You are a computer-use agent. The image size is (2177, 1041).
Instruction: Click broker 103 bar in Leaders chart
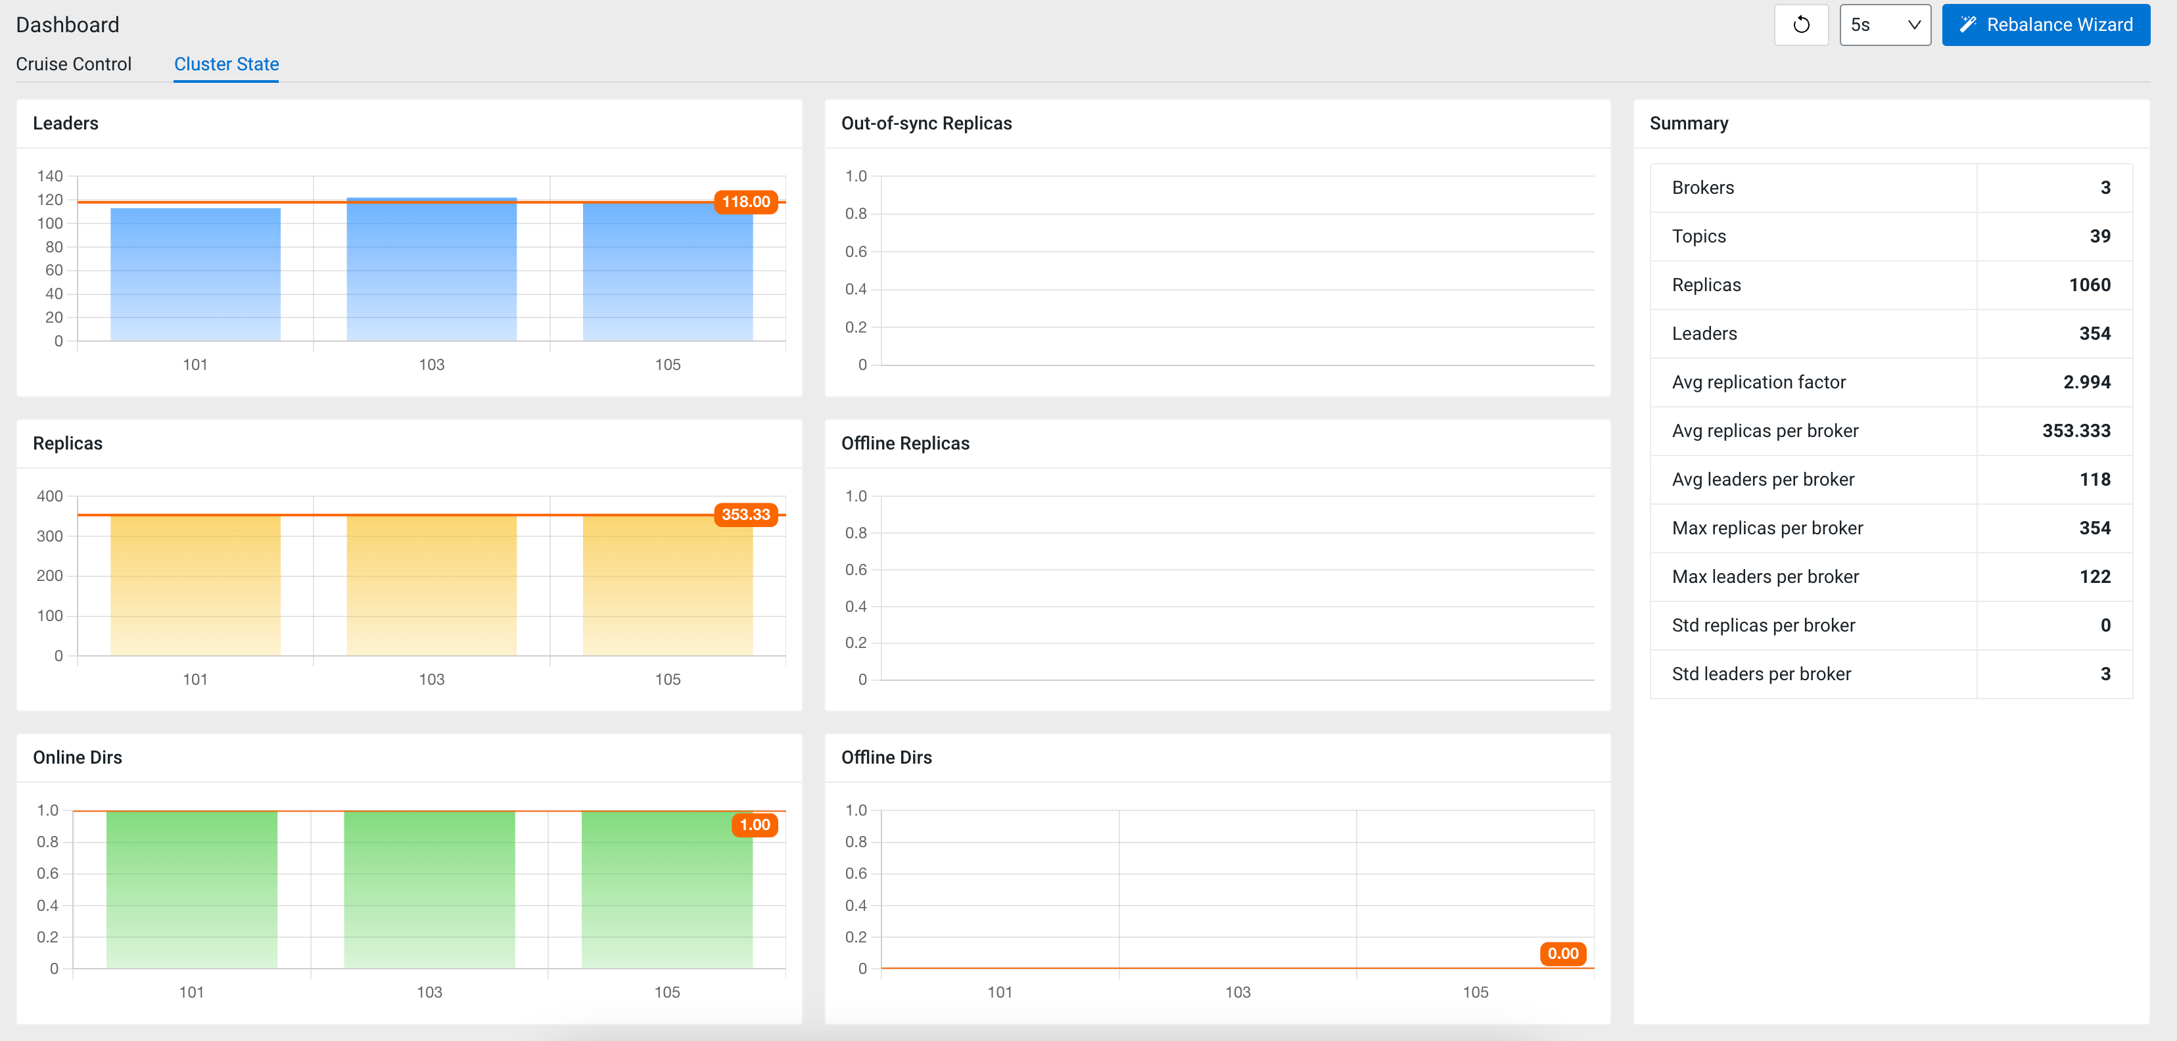point(431,270)
